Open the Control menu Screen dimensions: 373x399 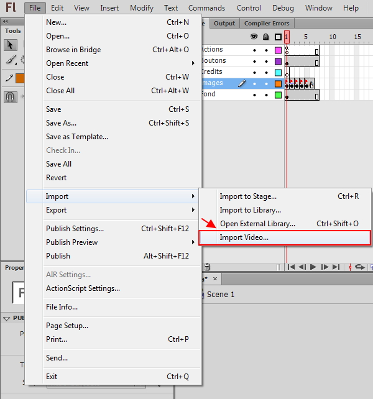coord(249,8)
